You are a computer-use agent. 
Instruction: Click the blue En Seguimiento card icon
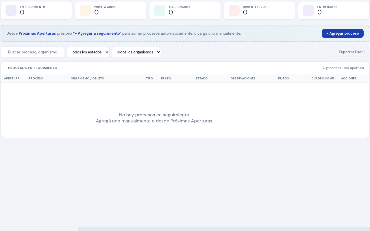pyautogui.click(x=11, y=10)
